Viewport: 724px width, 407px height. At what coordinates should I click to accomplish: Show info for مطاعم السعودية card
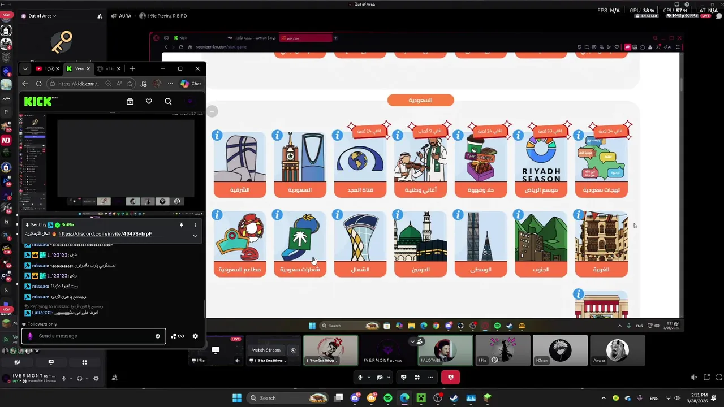217,215
